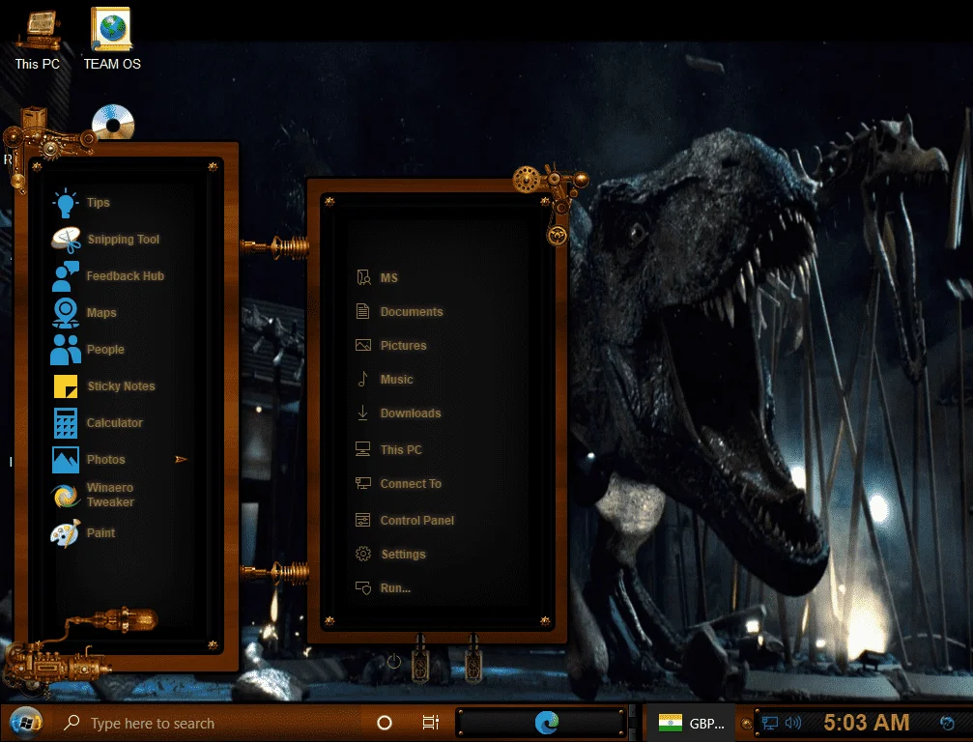Launch Winaero Tweaker from its icon

(x=65, y=495)
